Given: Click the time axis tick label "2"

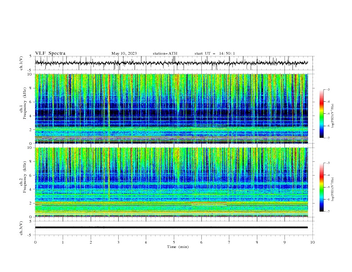Looking at the screenshot, I should [x=91, y=242].
